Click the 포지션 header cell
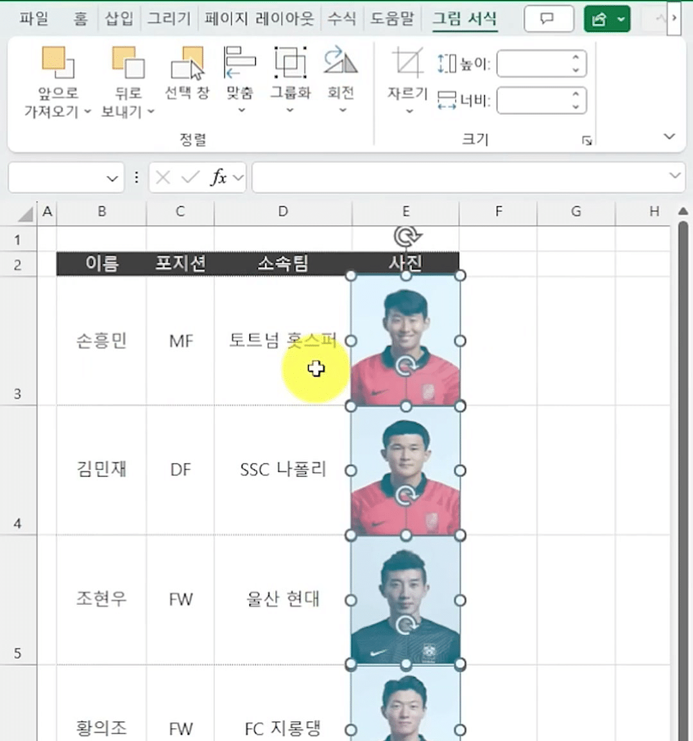 coord(180,263)
